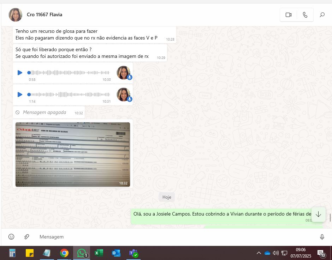Open the emoji picker
Screen dimensions: 332x260
point(11,237)
